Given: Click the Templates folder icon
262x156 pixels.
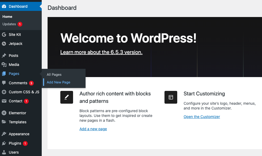Looking at the screenshot, I should (x=4, y=122).
